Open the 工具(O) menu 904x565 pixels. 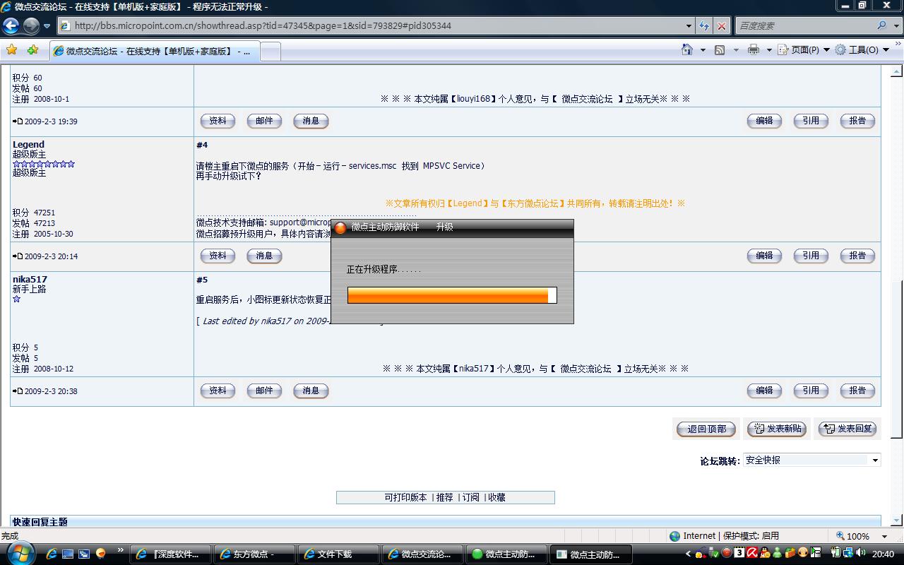click(x=862, y=50)
